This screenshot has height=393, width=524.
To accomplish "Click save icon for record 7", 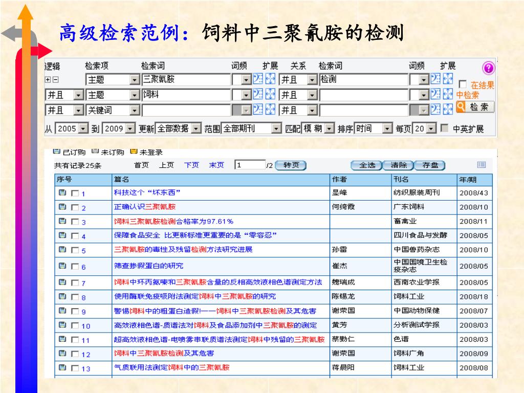I will coord(62,282).
